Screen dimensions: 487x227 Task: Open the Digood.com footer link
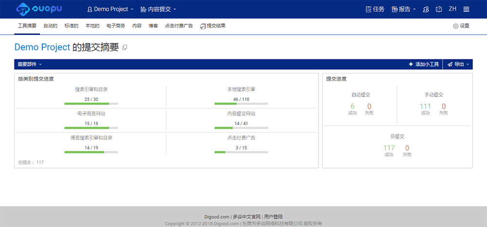(217, 217)
